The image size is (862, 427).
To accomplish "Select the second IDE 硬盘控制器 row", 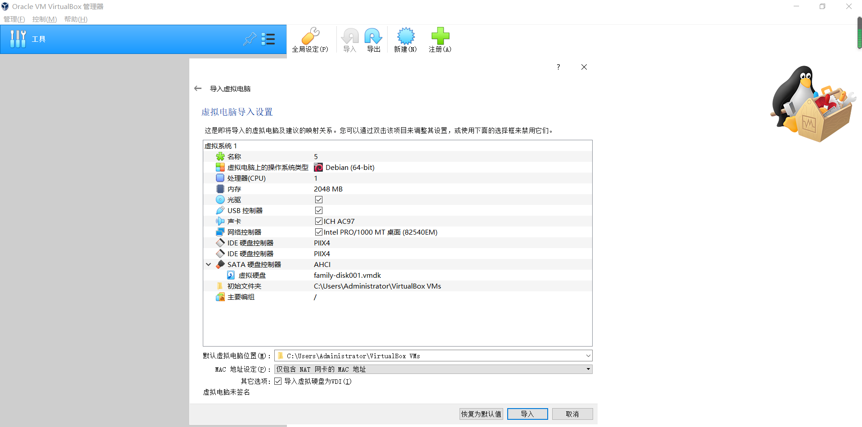I will tap(398, 254).
